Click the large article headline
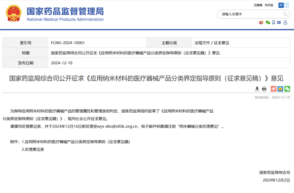The height and width of the screenshot is (193, 294). pyautogui.click(x=146, y=79)
